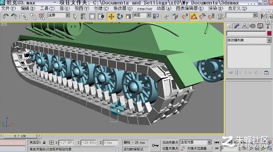This screenshot has height=152, width=273.
Task: Select the Rotate tool
Action: [120, 17]
